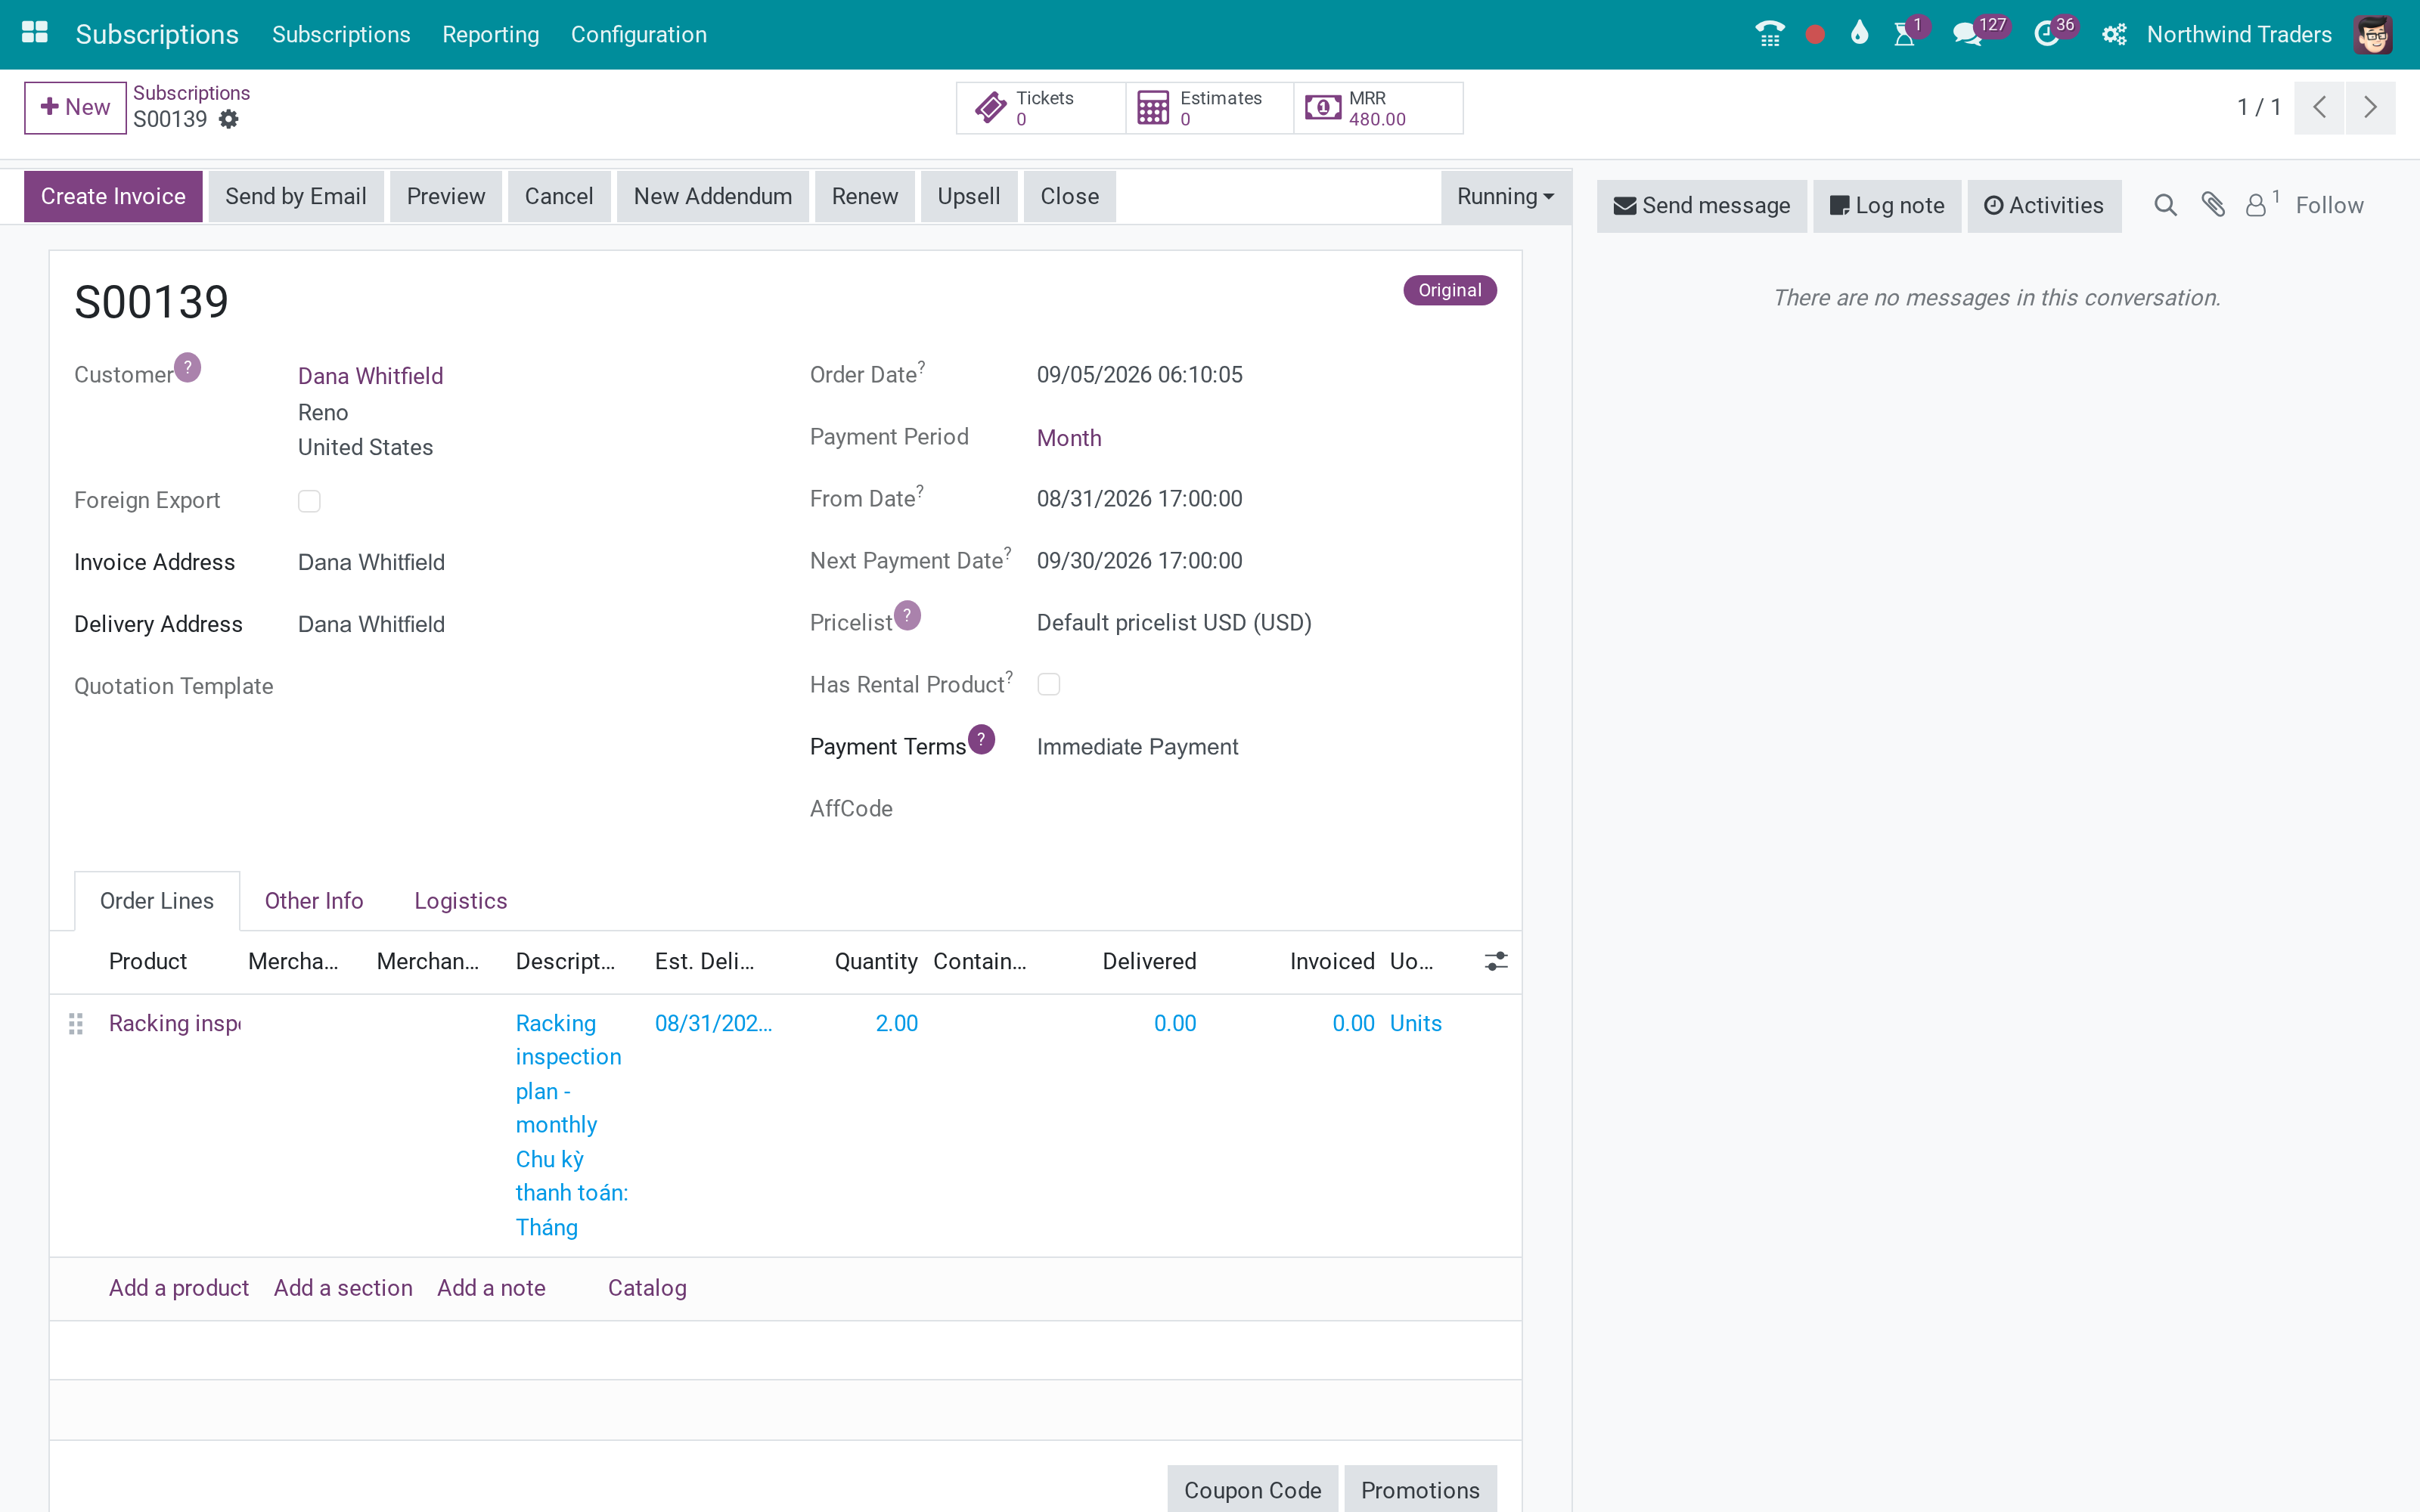
Task: Click Add a section link
Action: coord(343,1288)
